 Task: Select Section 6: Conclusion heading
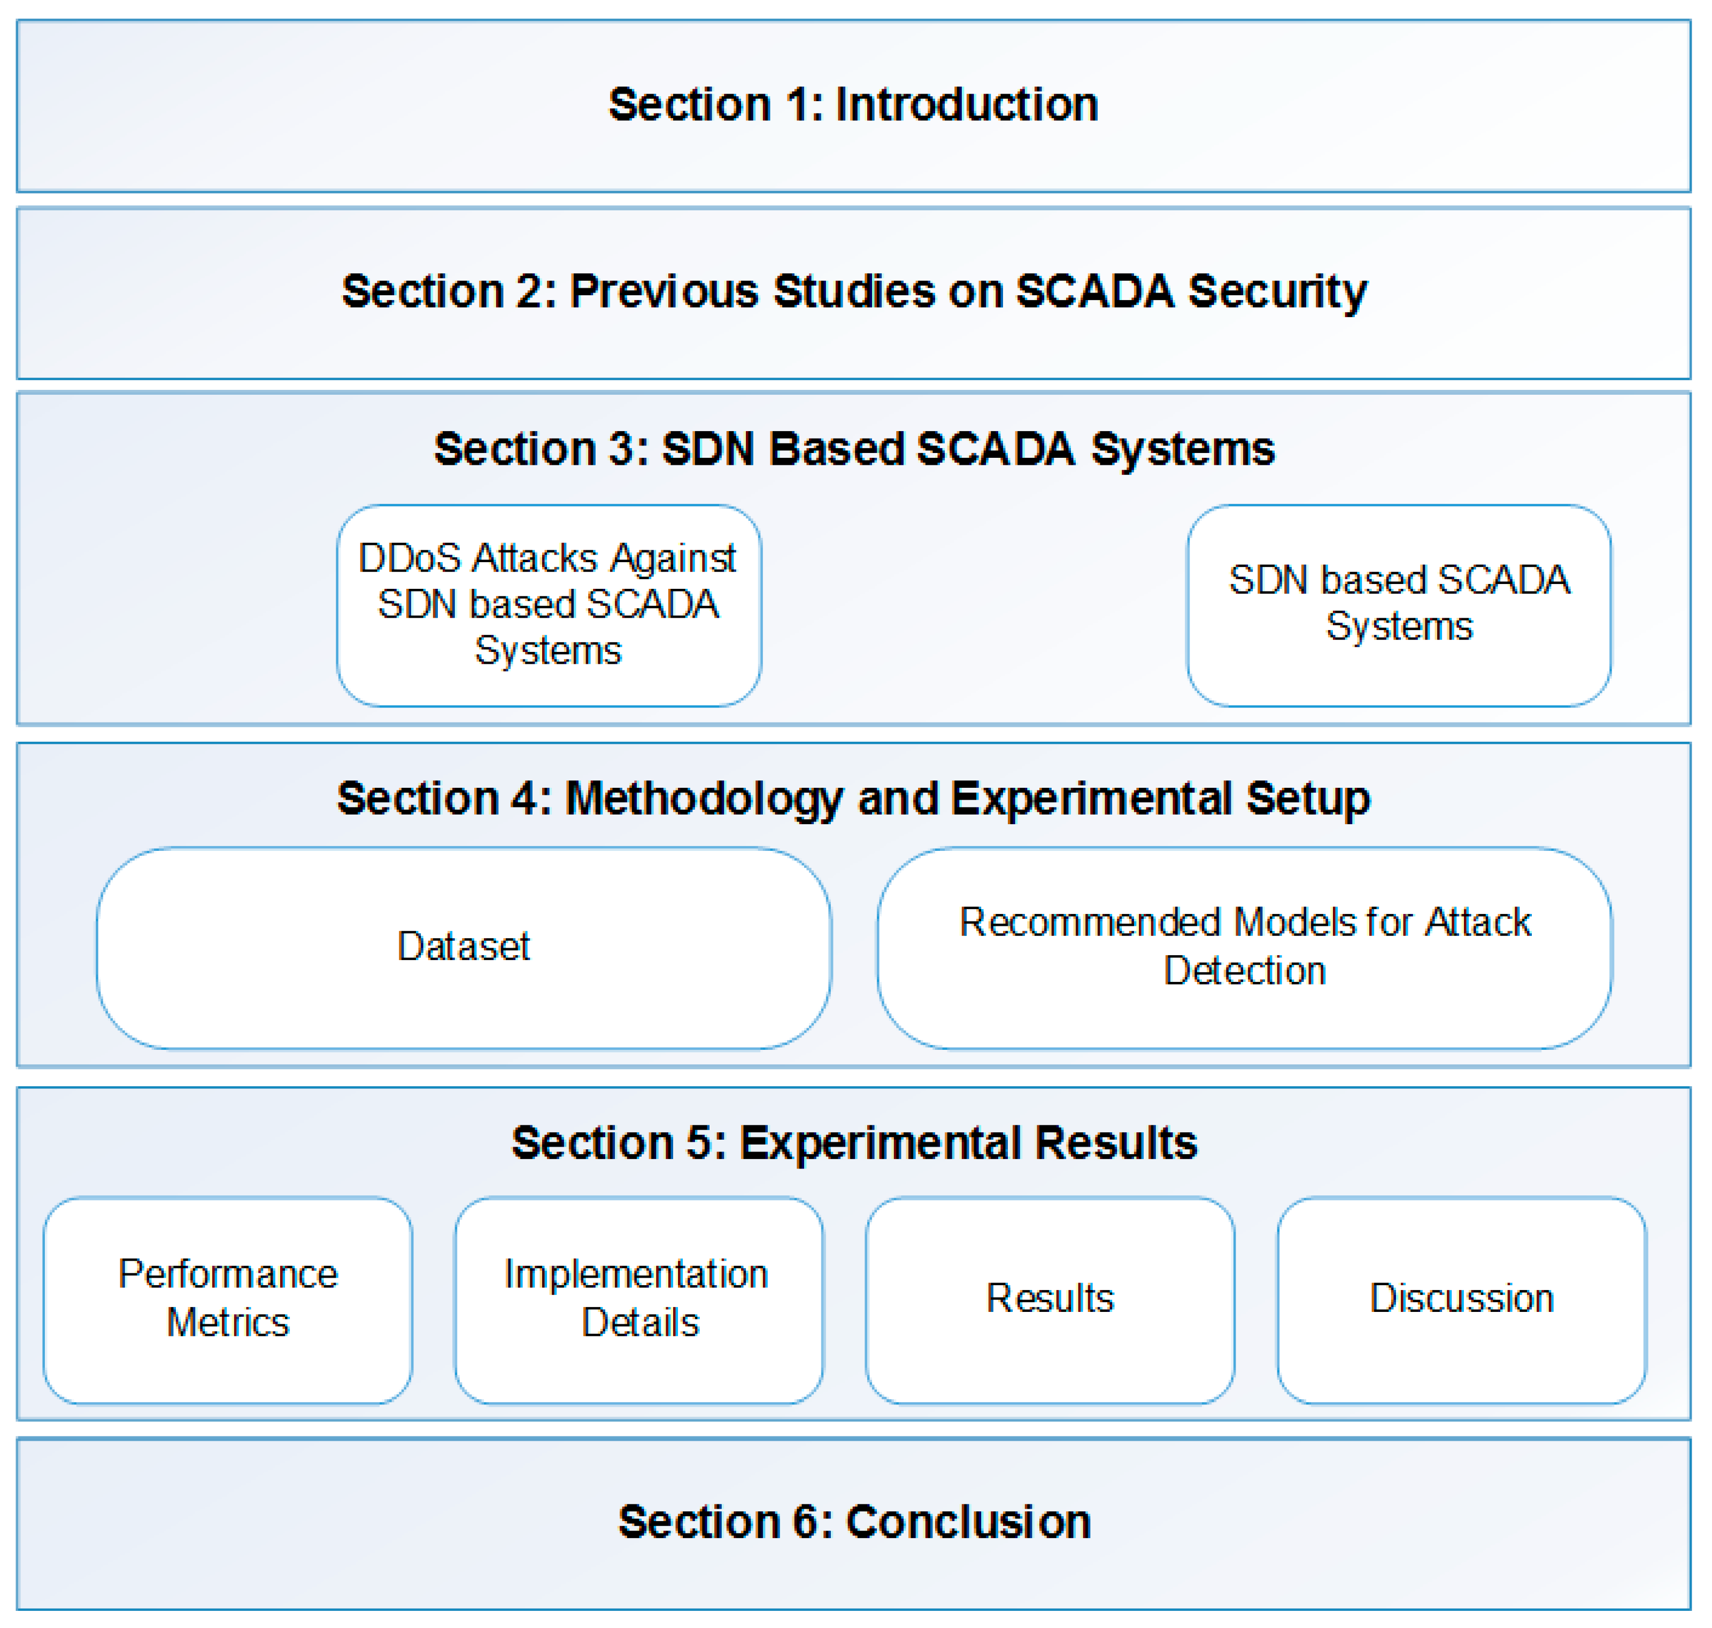click(854, 1522)
